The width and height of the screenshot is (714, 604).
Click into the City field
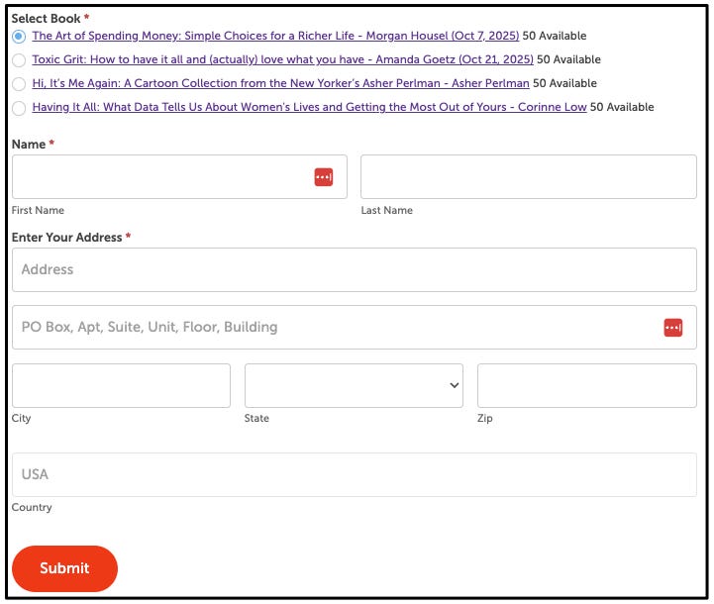tap(121, 385)
